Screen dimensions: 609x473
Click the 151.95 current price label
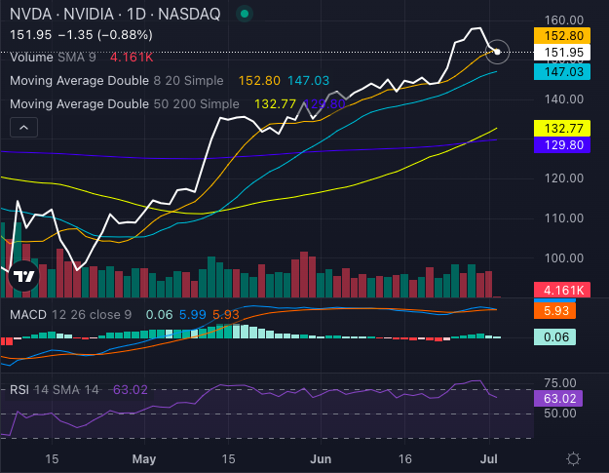[x=562, y=52]
